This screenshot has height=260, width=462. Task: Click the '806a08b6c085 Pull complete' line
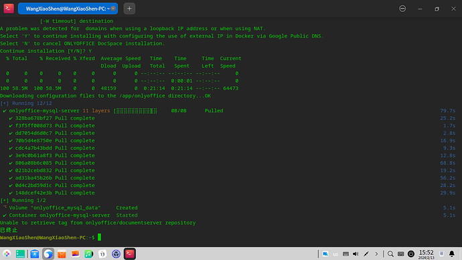click(52, 163)
